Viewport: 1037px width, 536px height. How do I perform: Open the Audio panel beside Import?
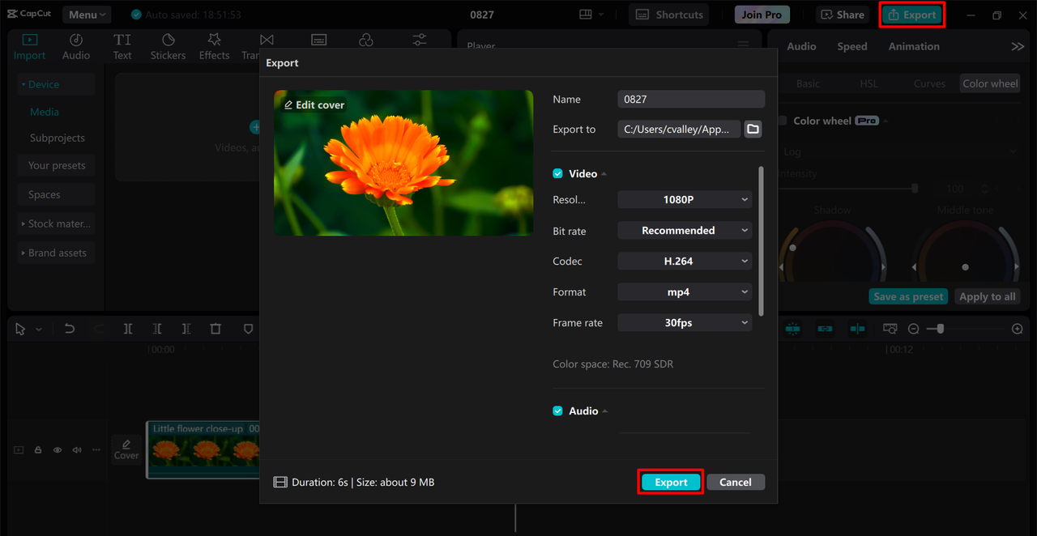pyautogui.click(x=76, y=46)
